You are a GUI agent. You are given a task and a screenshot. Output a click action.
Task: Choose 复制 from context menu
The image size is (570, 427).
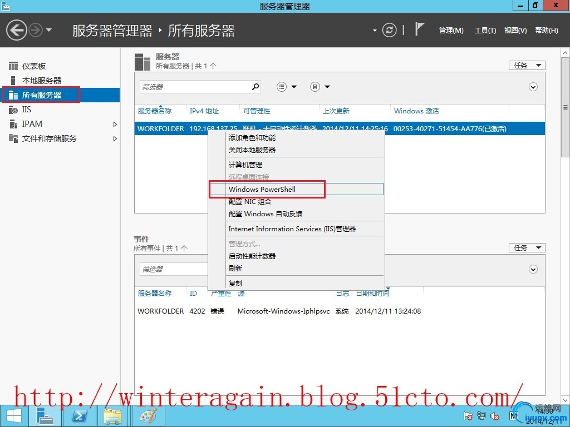[235, 283]
